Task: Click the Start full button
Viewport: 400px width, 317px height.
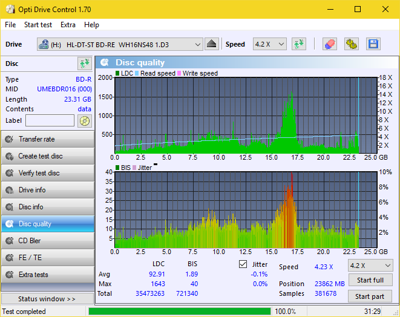Action: coord(370,280)
